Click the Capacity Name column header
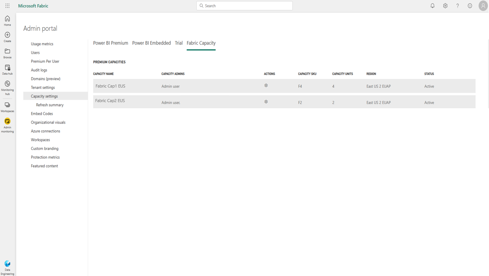This screenshot has height=276, width=489. point(103,74)
